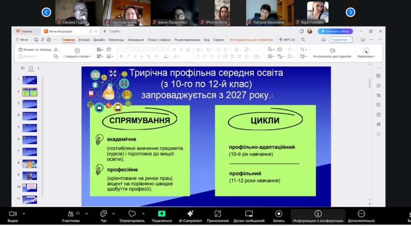The width and height of the screenshot is (411, 226).
Task: Click the Cut scissors icon in the ribbon
Action: point(56,50)
